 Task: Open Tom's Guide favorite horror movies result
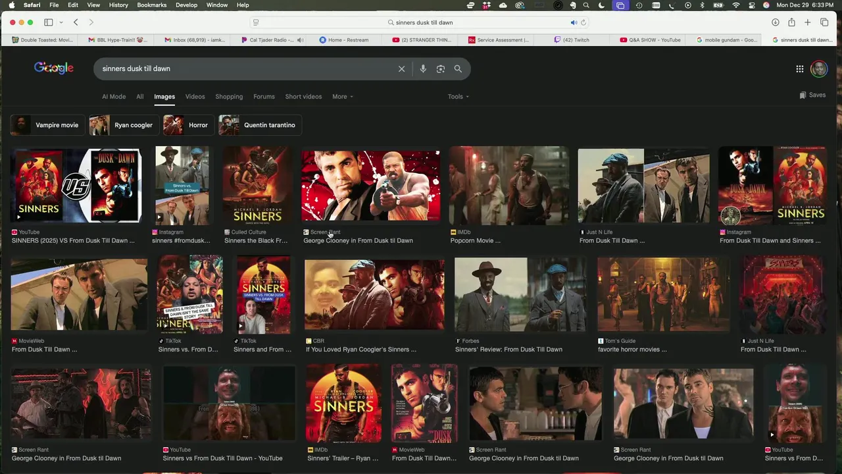click(x=663, y=294)
